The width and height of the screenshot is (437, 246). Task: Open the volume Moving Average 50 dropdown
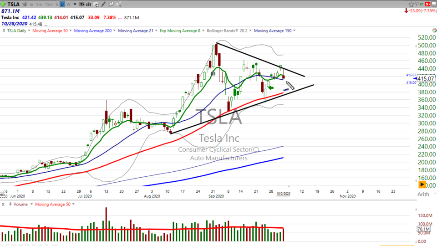(73, 204)
